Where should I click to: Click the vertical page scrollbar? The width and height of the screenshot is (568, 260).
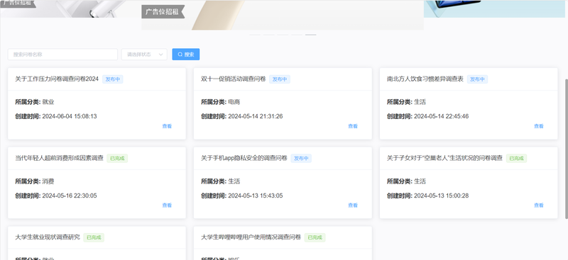566,148
